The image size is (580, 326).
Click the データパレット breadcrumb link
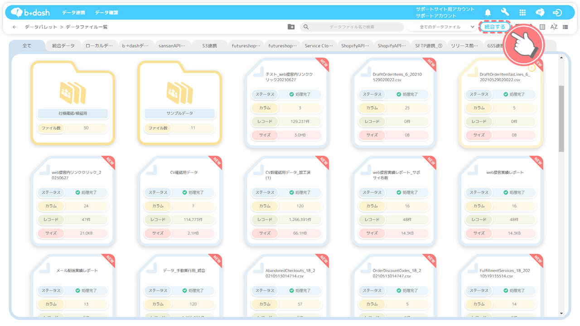41,27
